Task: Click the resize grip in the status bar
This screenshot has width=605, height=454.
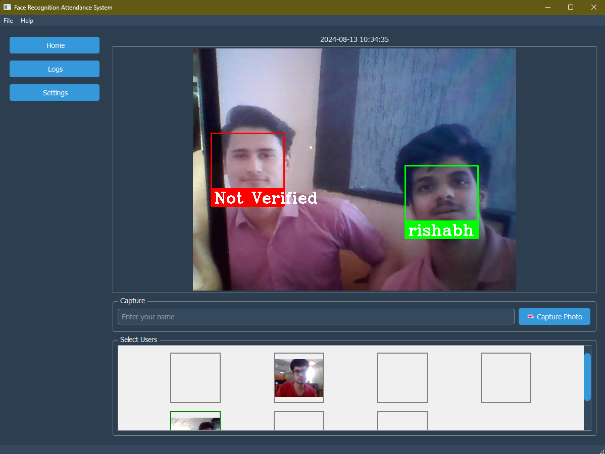Action: pos(601,451)
